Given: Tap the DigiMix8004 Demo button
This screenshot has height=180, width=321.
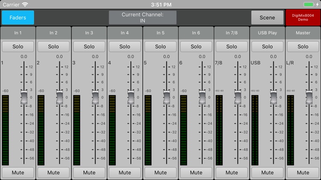Looking at the screenshot, I should click(303, 17).
